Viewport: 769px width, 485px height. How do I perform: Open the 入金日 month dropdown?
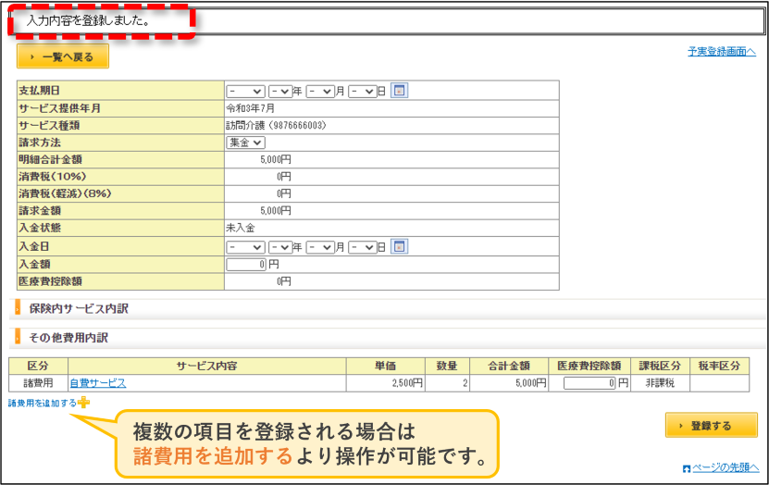[320, 247]
